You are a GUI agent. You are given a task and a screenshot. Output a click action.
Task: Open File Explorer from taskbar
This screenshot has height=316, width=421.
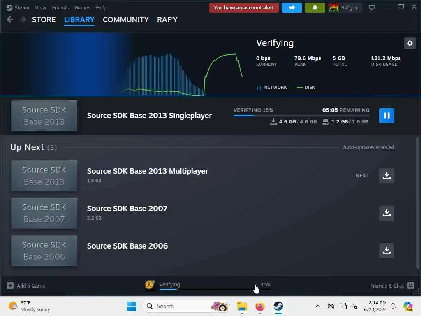(242, 306)
